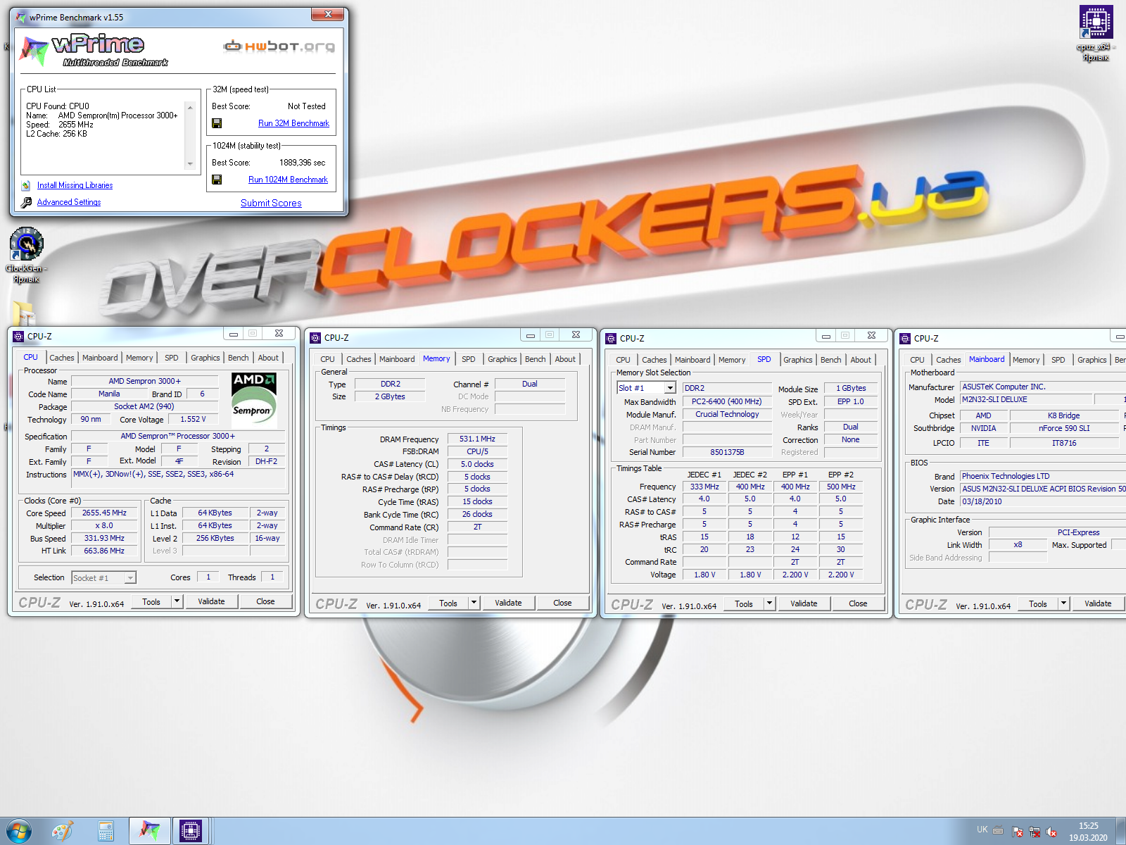Expand Tools arrow in the CPU window
This screenshot has height=845, width=1126.
tap(177, 601)
